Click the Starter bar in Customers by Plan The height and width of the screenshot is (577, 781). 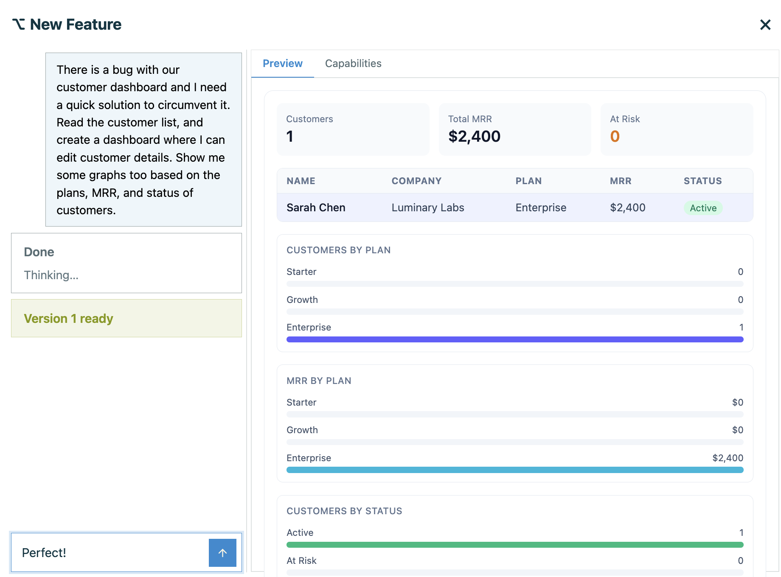pyautogui.click(x=515, y=284)
